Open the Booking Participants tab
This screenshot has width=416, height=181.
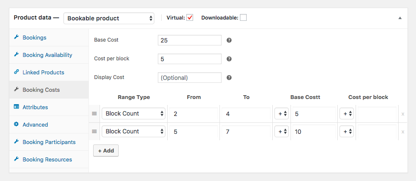(x=49, y=142)
